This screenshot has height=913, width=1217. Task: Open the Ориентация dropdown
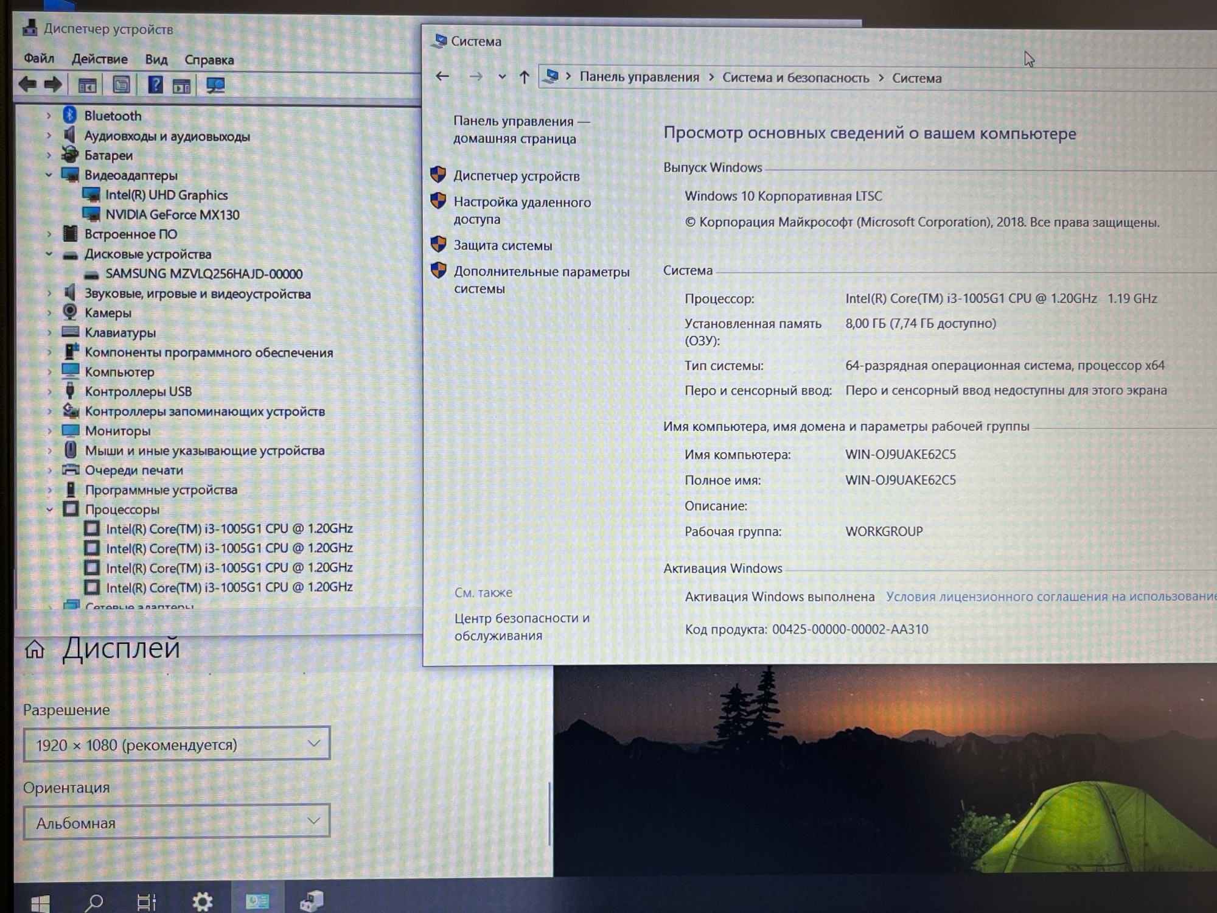(176, 822)
